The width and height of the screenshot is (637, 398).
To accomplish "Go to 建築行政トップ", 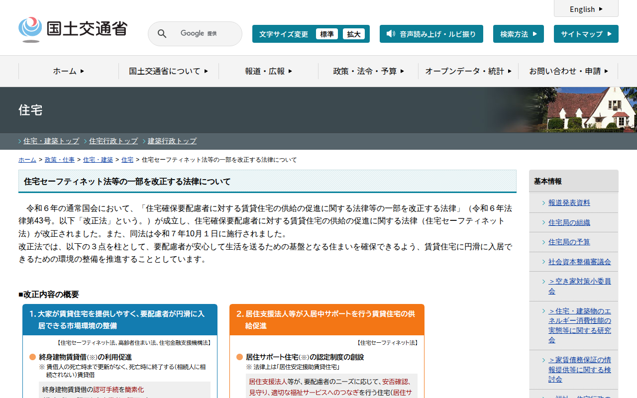I will pos(172,141).
